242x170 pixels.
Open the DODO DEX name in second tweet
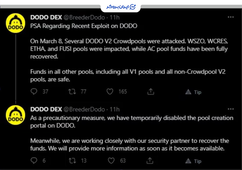[46, 109]
